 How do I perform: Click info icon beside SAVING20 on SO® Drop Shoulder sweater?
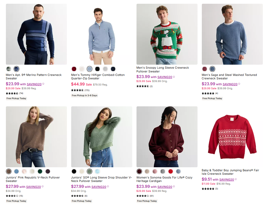[108, 186]
